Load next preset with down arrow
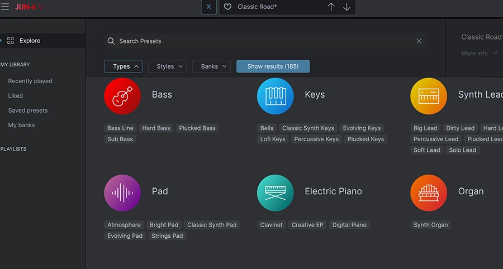The image size is (503, 269). 347,7
